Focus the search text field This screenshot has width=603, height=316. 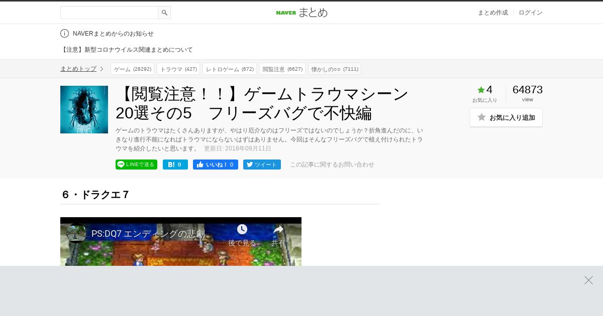tap(109, 13)
